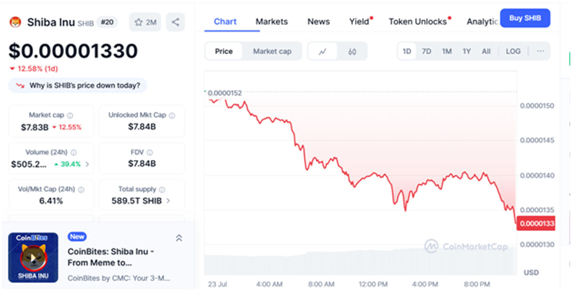Toggle chart to Price view

click(x=224, y=51)
